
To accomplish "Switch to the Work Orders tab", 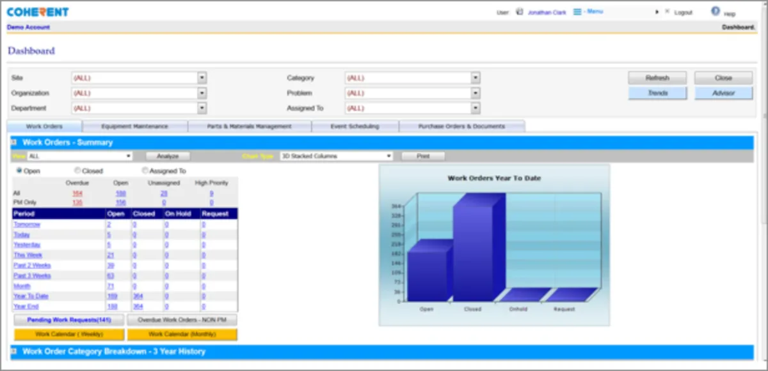I will (44, 126).
